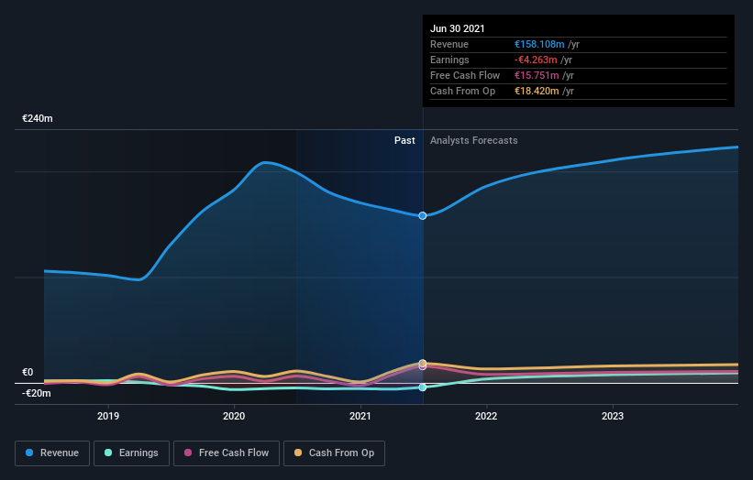Viewport: 753px width, 480px height.
Task: Click the -€20m y-axis label
Action: click(37, 393)
